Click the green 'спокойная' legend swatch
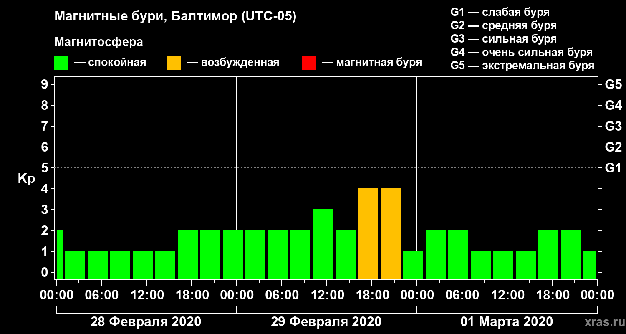This screenshot has width=626, height=334. pos(61,63)
